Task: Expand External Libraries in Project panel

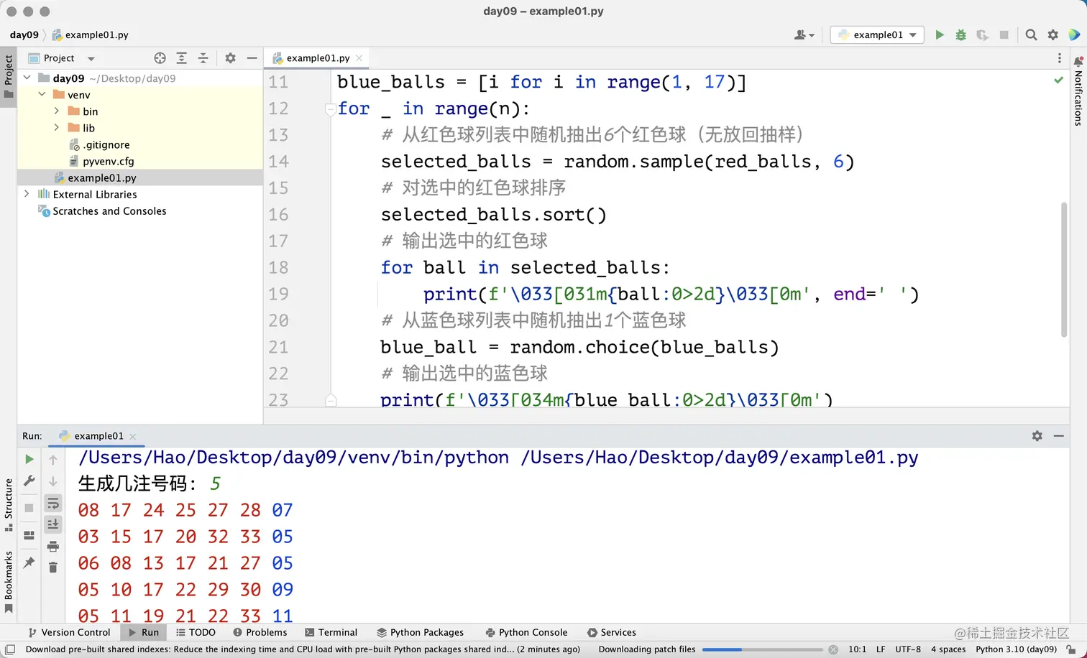Action: pyautogui.click(x=27, y=194)
